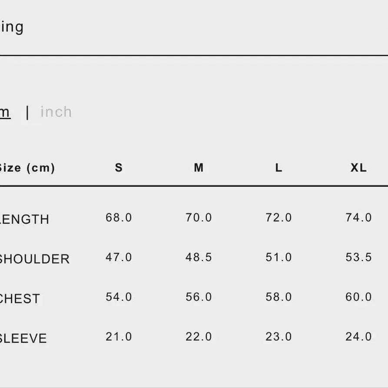Select the 68.0 length value for S
This screenshot has height=388, width=388.
coord(119,218)
